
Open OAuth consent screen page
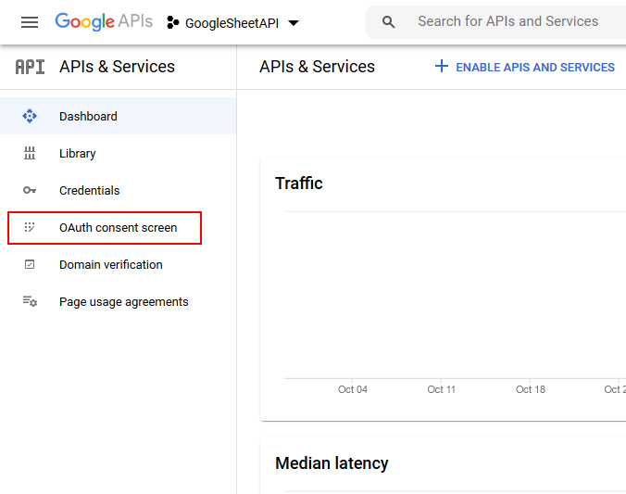coord(118,227)
